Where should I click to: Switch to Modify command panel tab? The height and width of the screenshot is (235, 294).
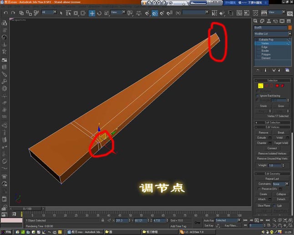pyautogui.click(x=262, y=21)
